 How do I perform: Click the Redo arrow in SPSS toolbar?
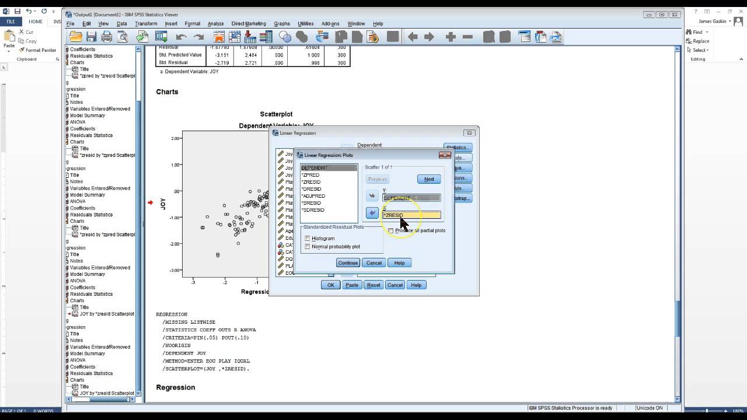click(x=198, y=37)
